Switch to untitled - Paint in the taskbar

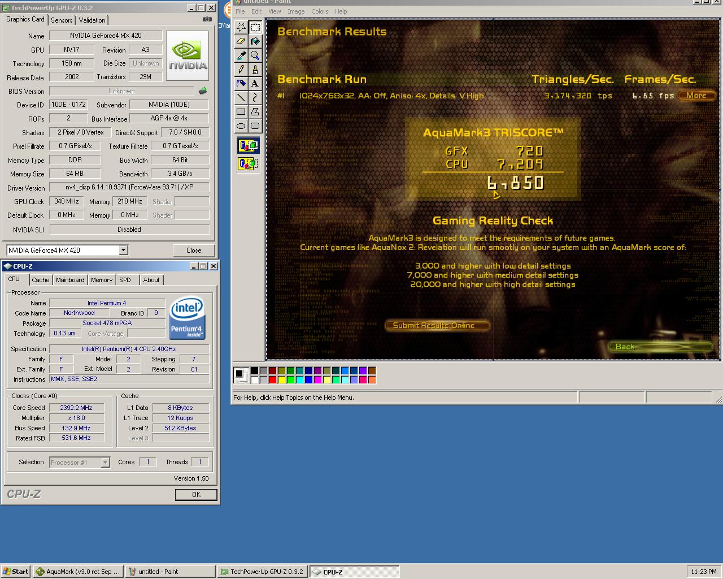[x=171, y=572]
